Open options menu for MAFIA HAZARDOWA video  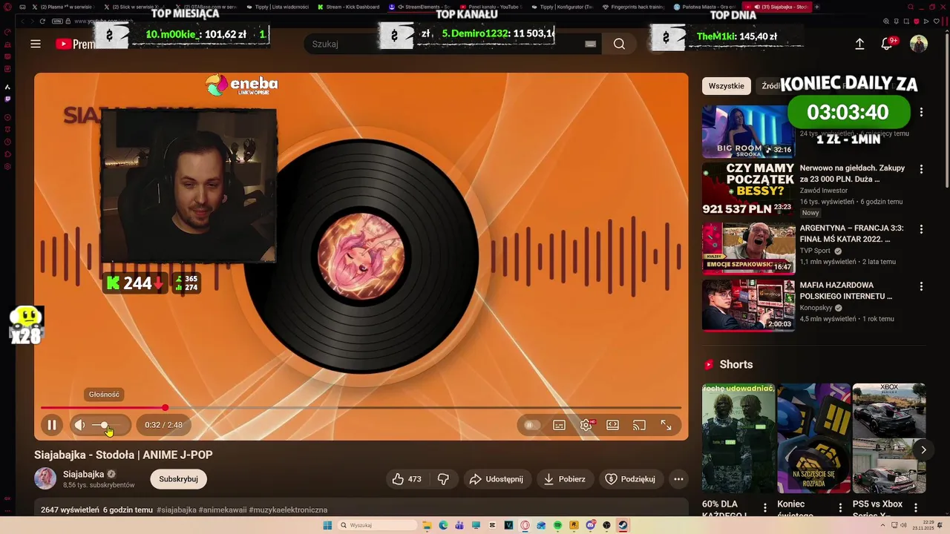pyautogui.click(x=921, y=286)
